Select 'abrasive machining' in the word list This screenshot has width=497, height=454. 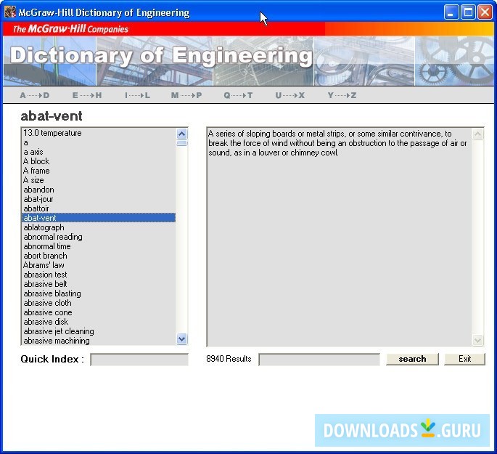pyautogui.click(x=99, y=341)
